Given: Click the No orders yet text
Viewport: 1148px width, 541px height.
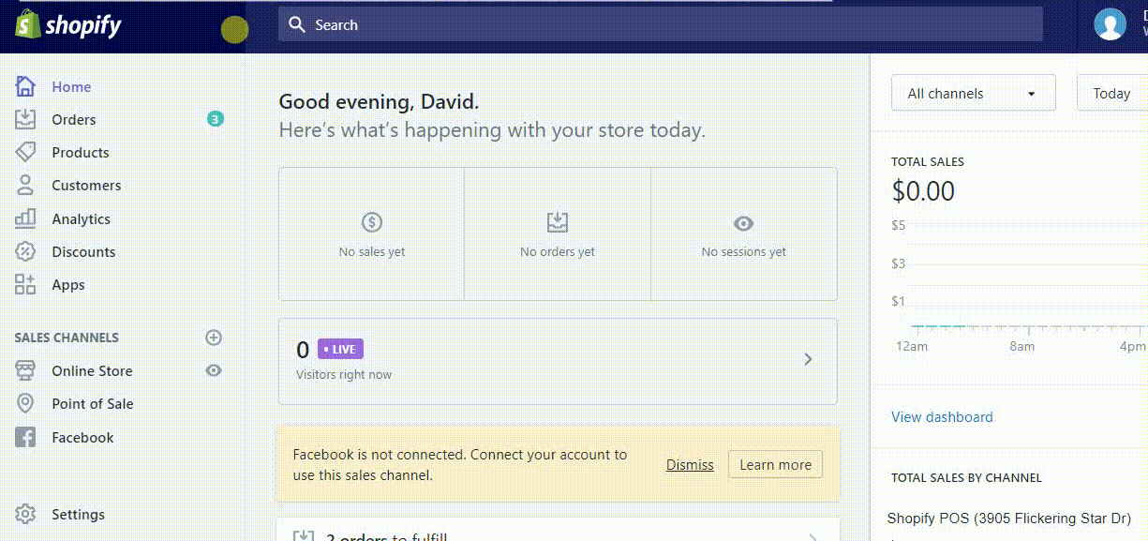Looking at the screenshot, I should click(x=558, y=251).
